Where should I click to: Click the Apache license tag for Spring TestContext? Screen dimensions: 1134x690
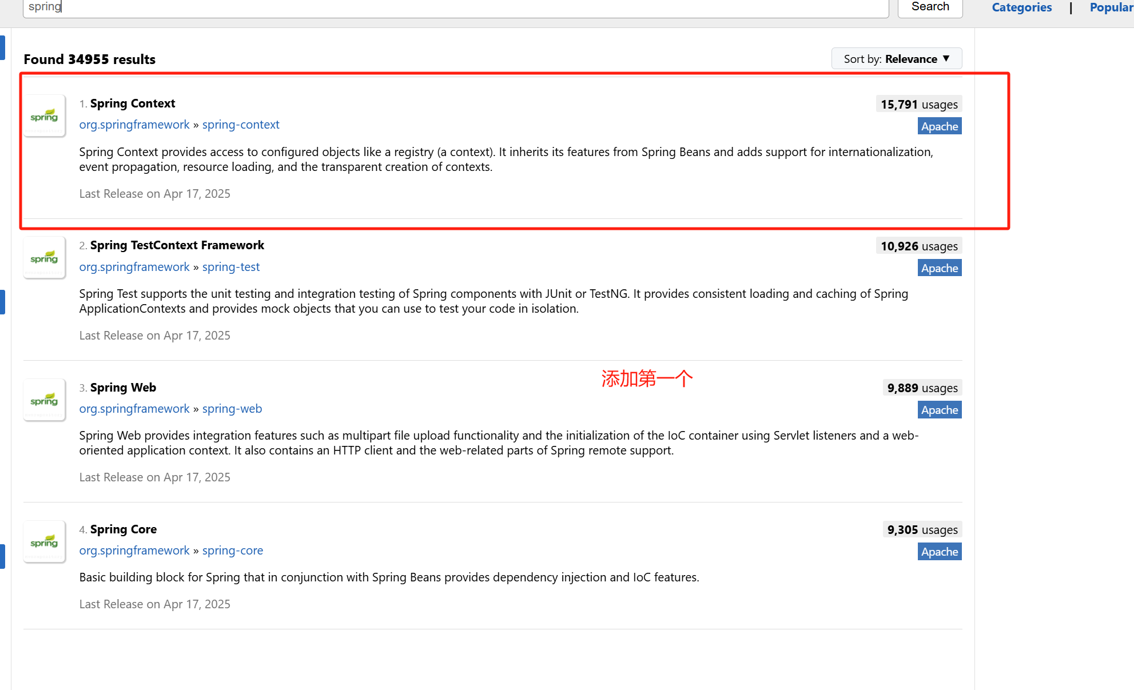click(940, 268)
